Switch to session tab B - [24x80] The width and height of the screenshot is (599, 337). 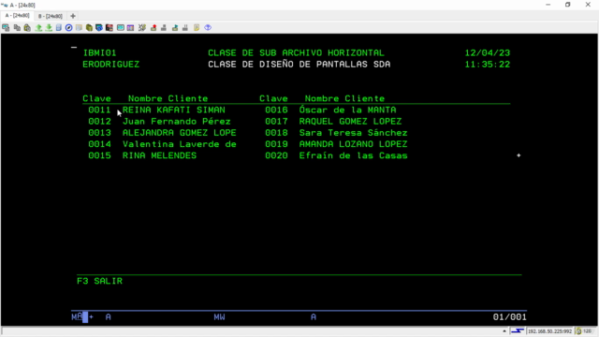coord(50,16)
